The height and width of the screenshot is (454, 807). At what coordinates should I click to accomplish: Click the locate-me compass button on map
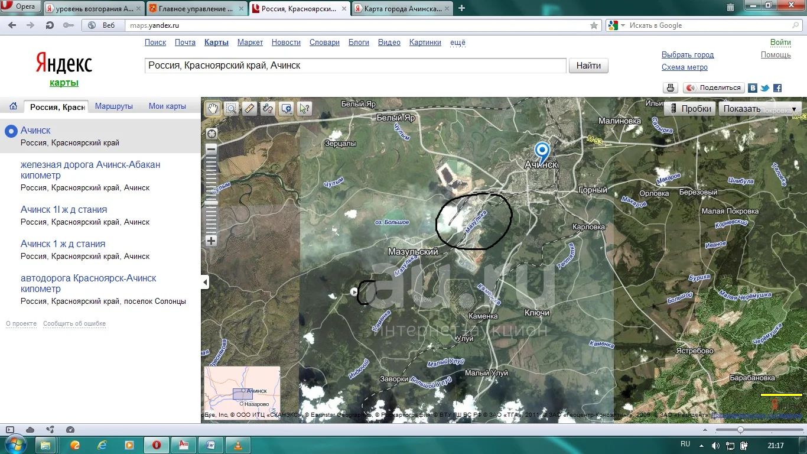coord(211,134)
